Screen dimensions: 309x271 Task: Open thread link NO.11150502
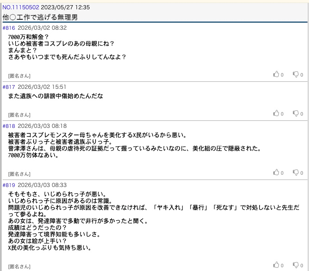pos(21,7)
